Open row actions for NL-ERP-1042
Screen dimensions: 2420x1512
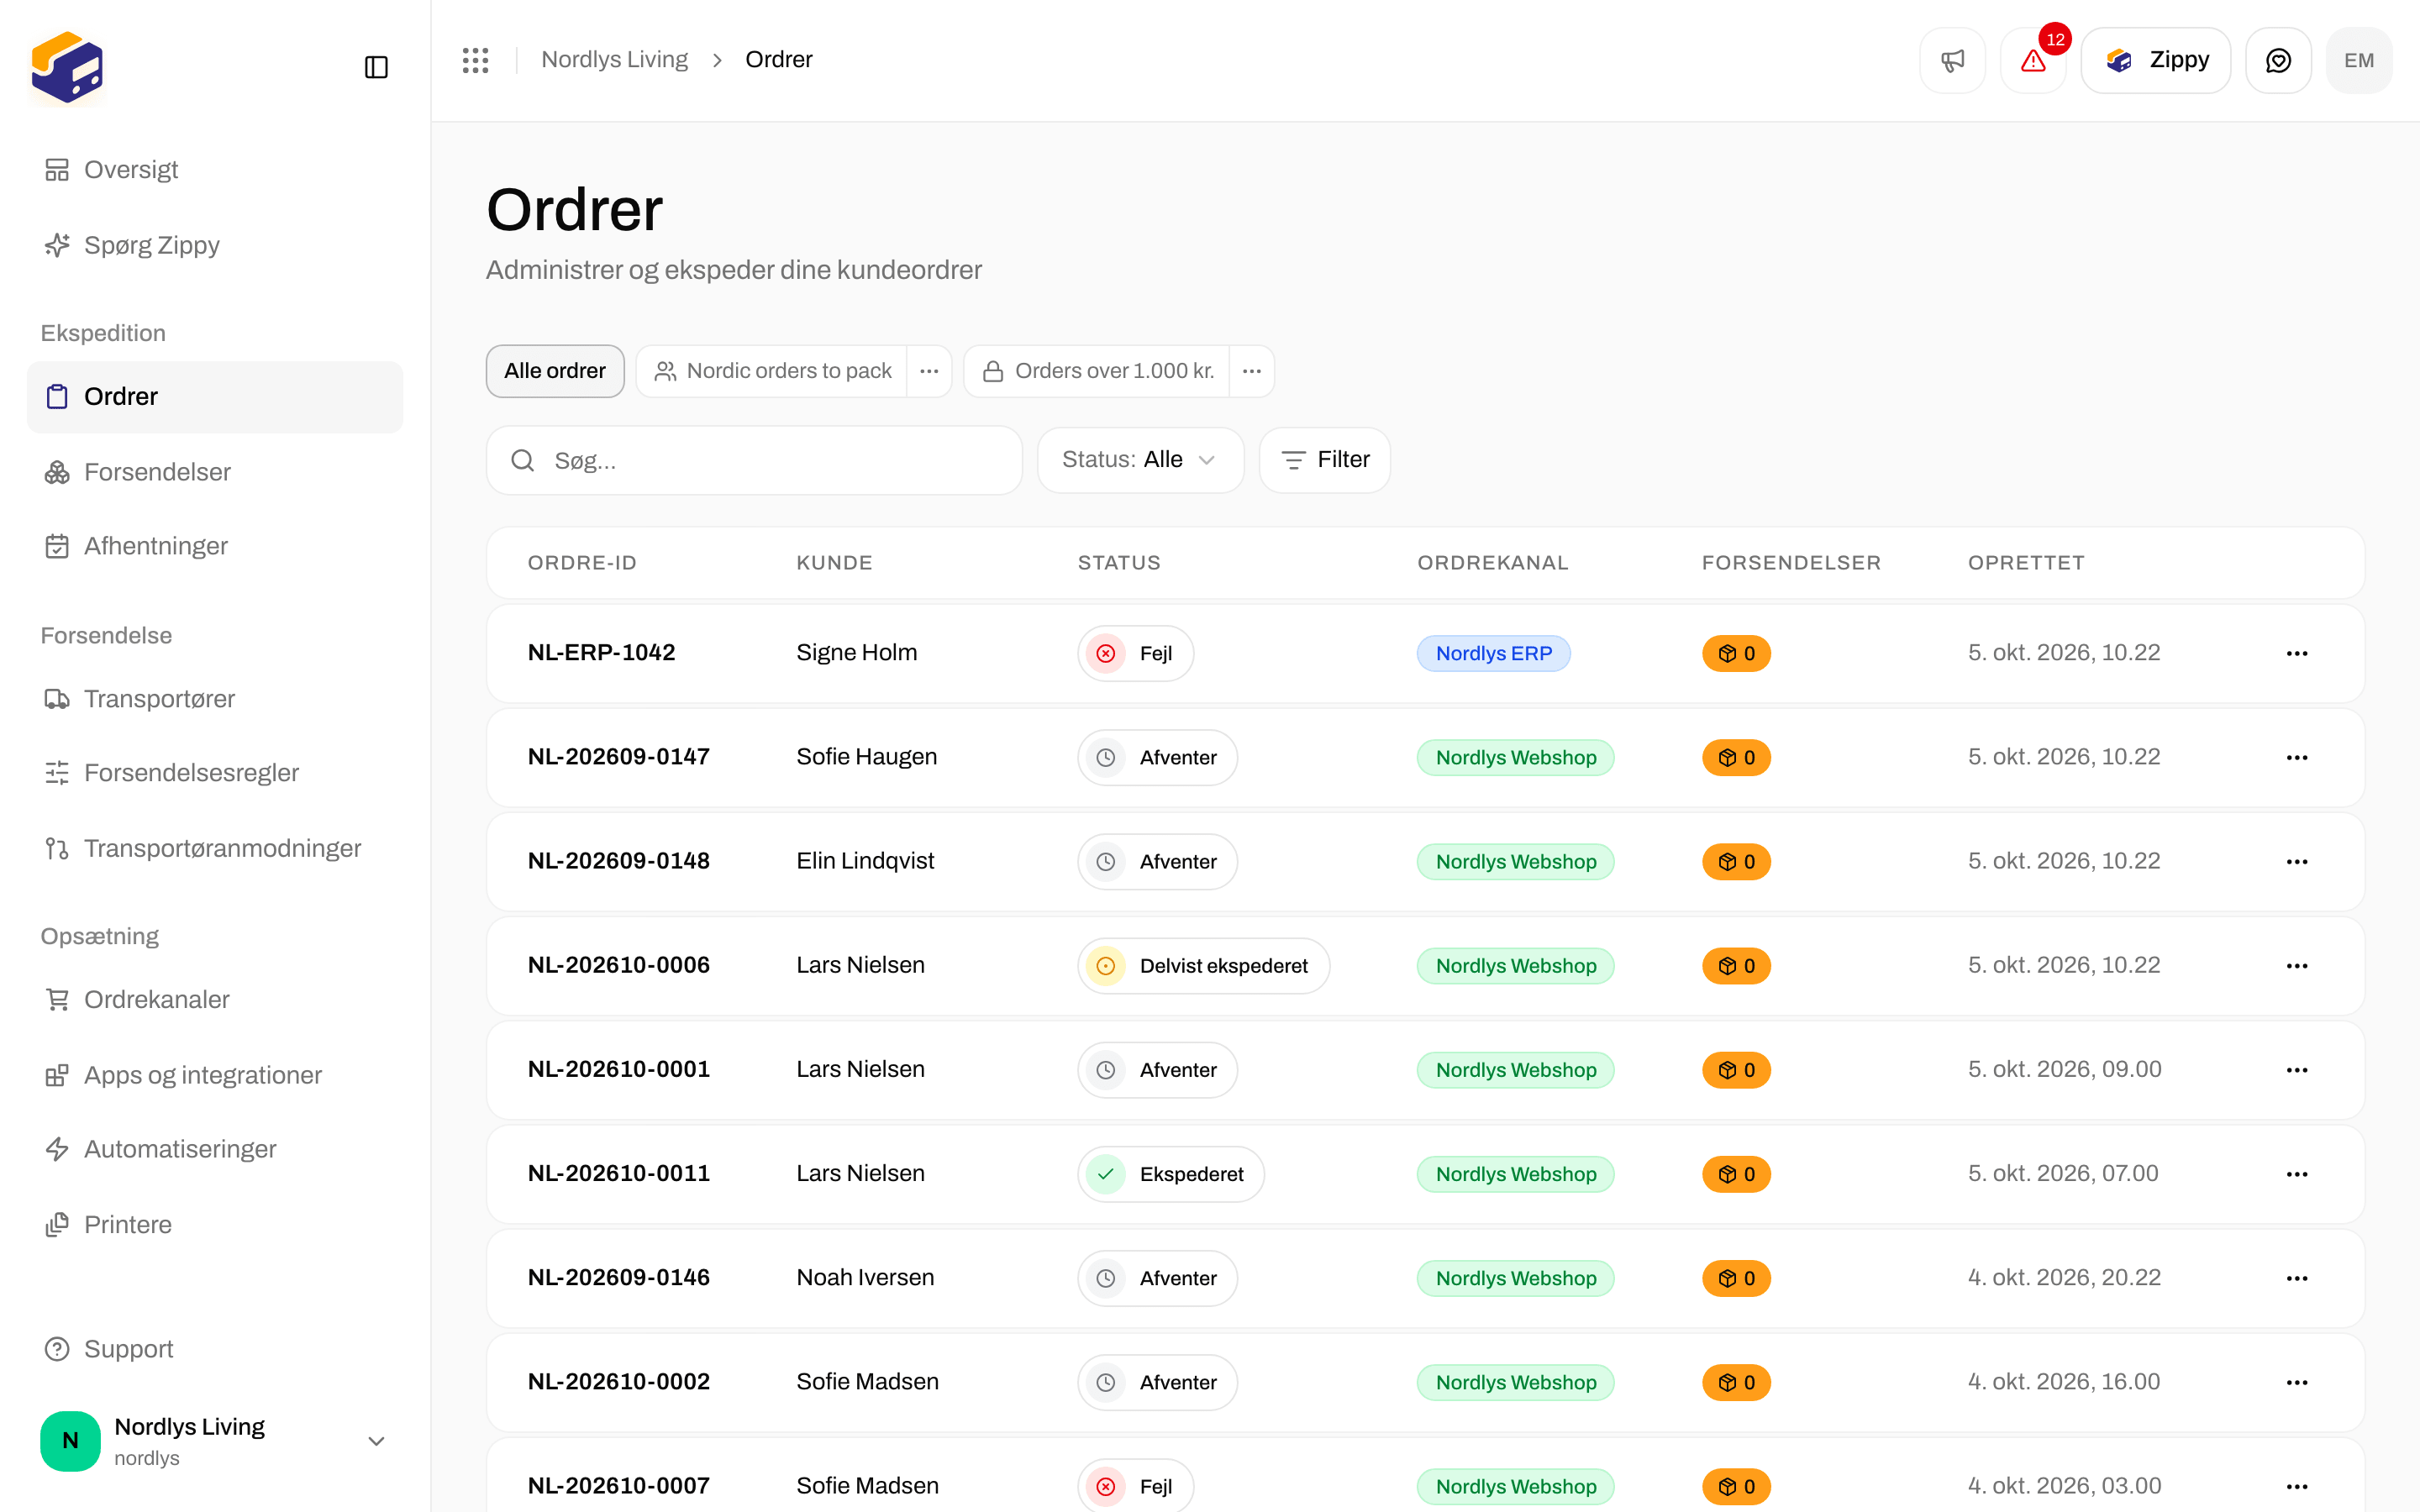click(2297, 653)
